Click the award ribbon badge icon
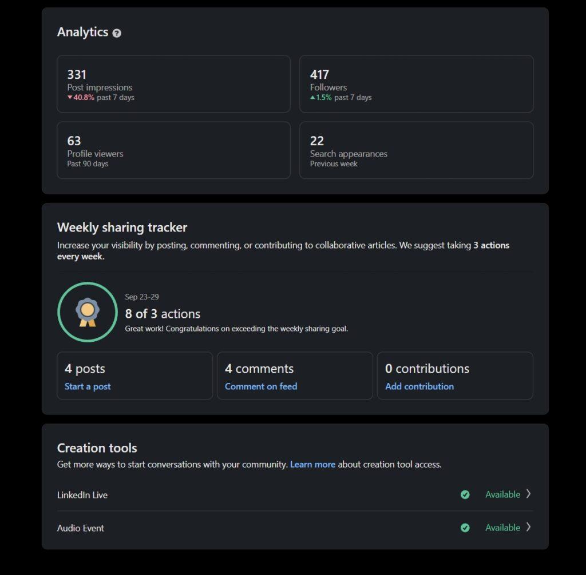Image resolution: width=586 pixels, height=575 pixels. pyautogui.click(x=87, y=312)
